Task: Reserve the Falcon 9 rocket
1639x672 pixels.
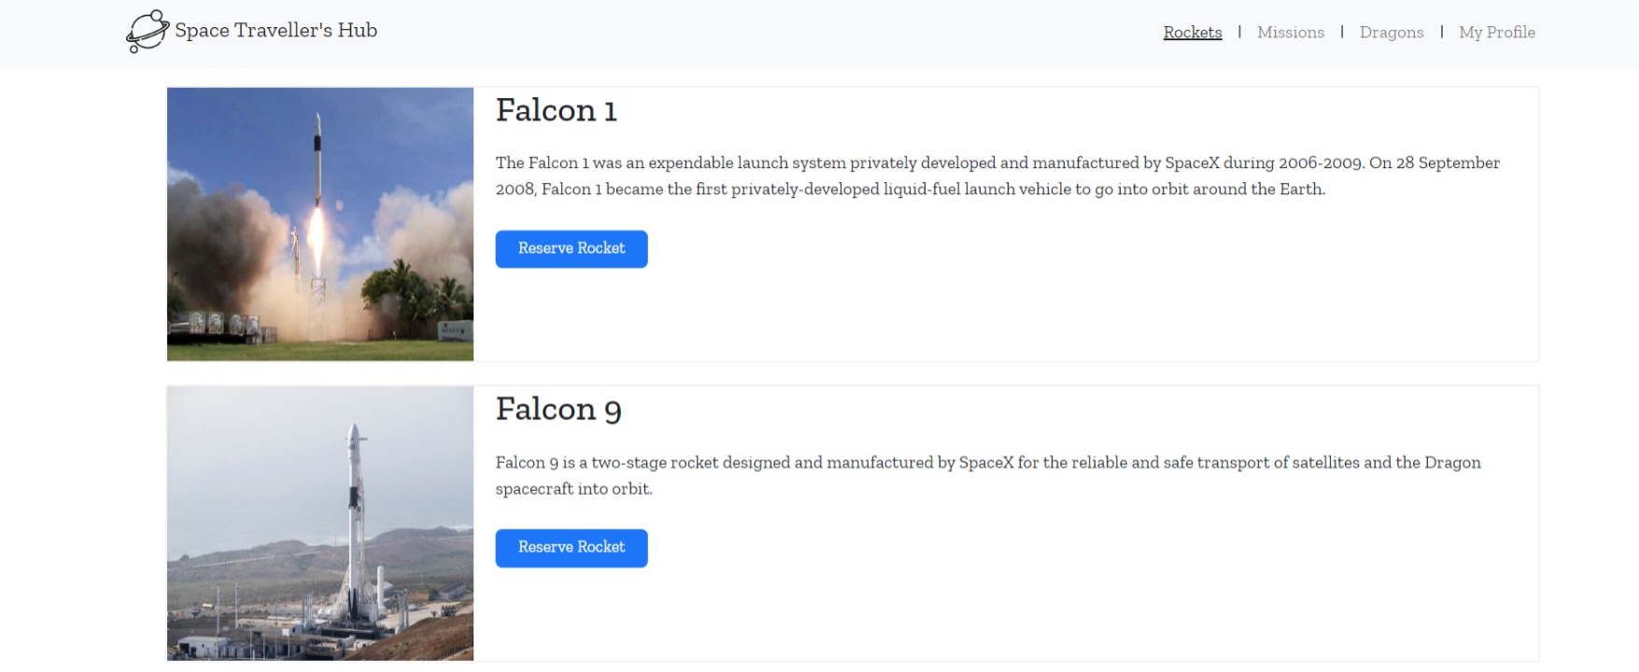Action: click(x=572, y=548)
